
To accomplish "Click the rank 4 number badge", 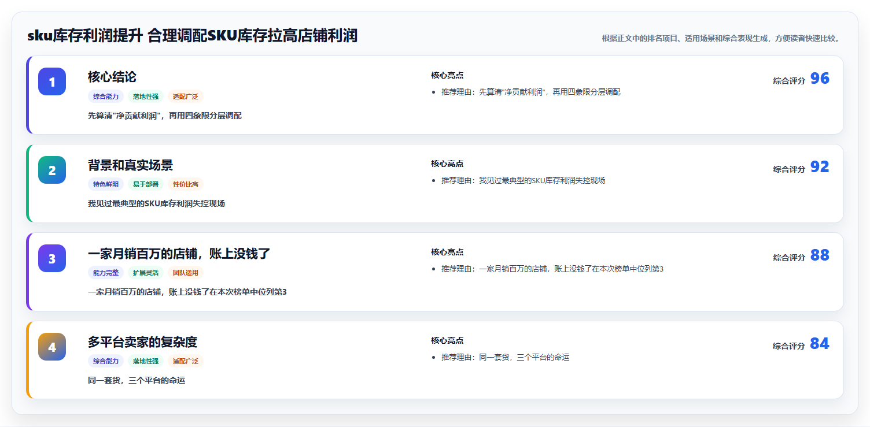I will 52,347.
